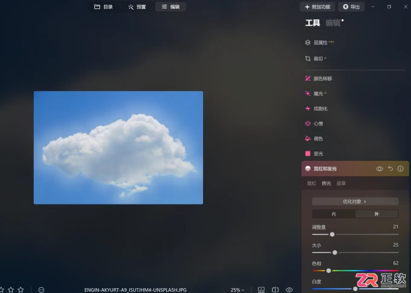The image size is (411, 293).
Task: Select the 遮罩 mask sub-tab
Action: pos(341,183)
